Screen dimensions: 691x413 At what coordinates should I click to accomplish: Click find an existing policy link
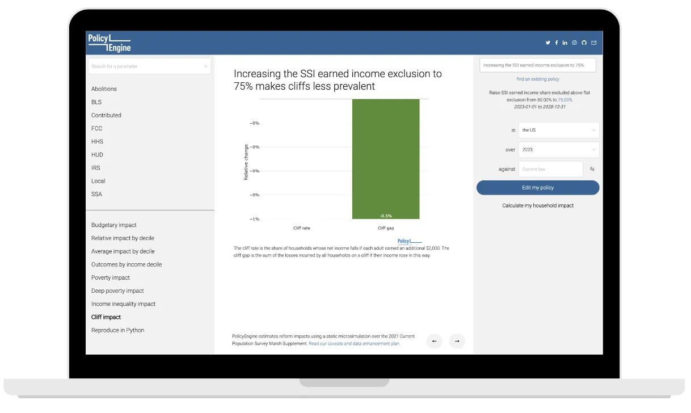tap(538, 79)
